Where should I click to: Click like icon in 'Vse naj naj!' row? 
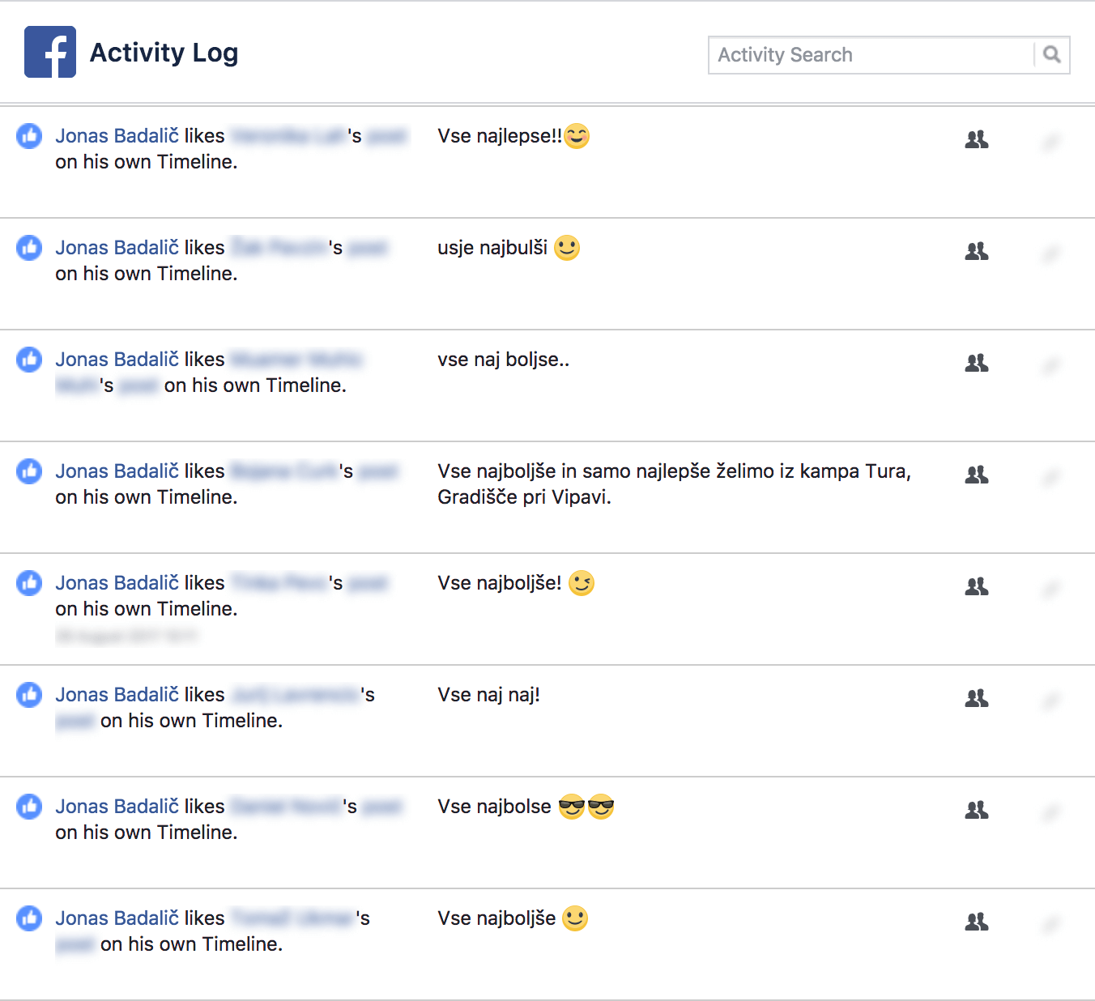(x=30, y=694)
